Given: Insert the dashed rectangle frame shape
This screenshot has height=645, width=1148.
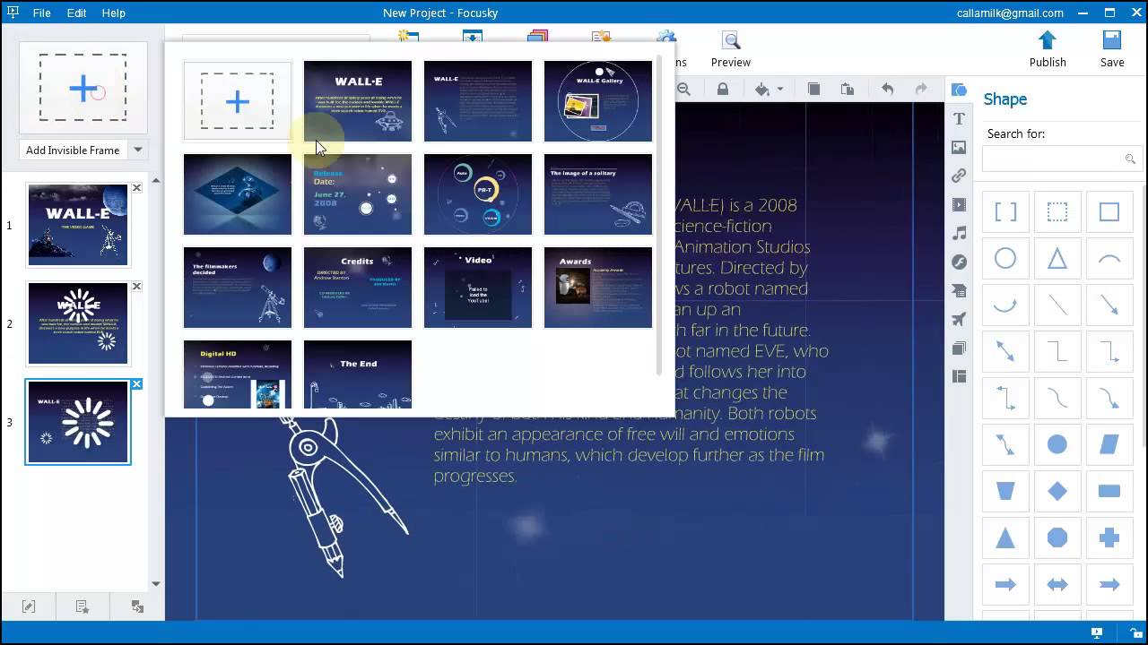Looking at the screenshot, I should (1057, 212).
